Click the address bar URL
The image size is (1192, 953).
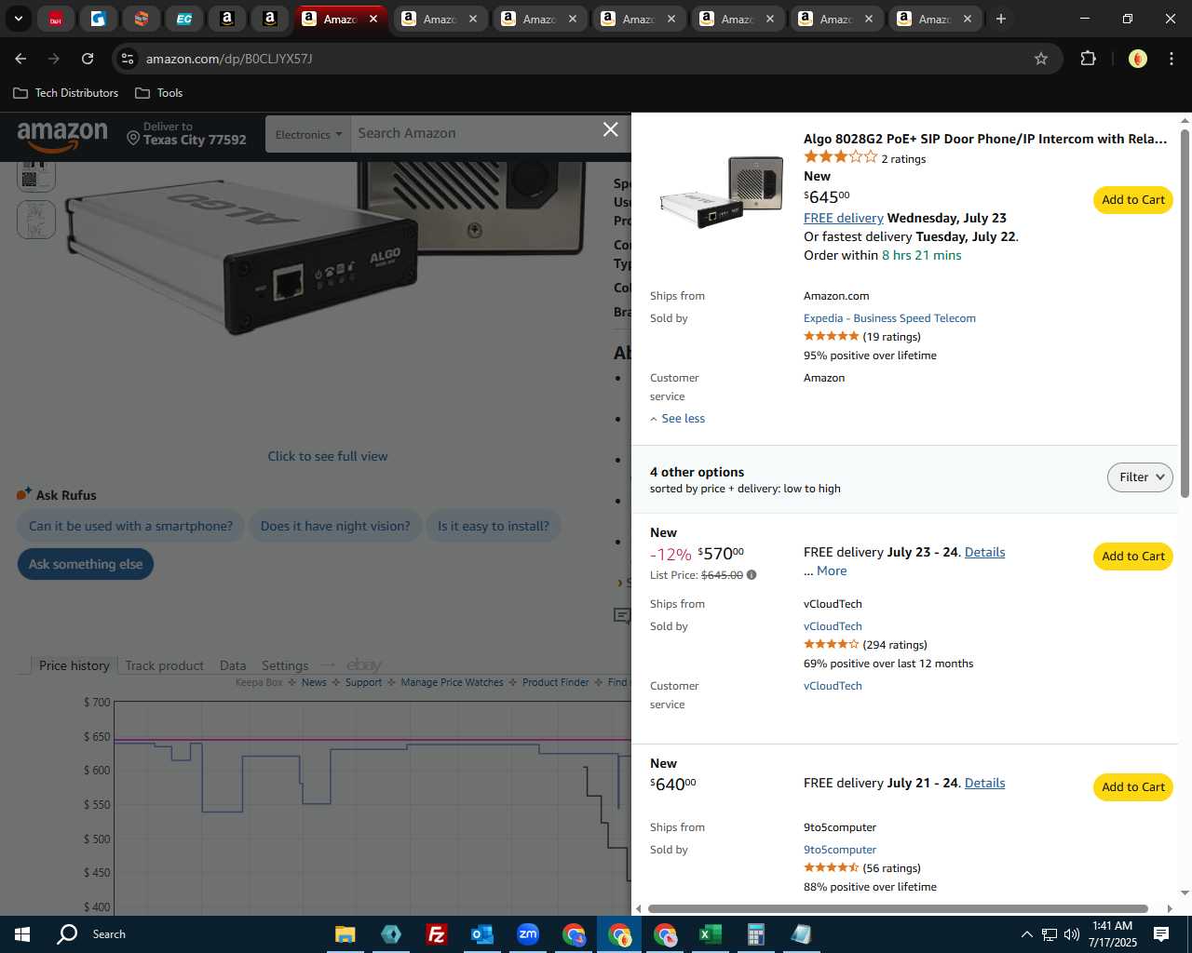point(229,59)
